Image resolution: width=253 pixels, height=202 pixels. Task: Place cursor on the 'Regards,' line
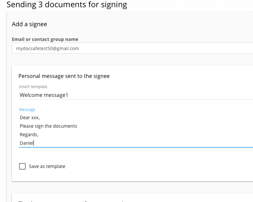point(29,135)
